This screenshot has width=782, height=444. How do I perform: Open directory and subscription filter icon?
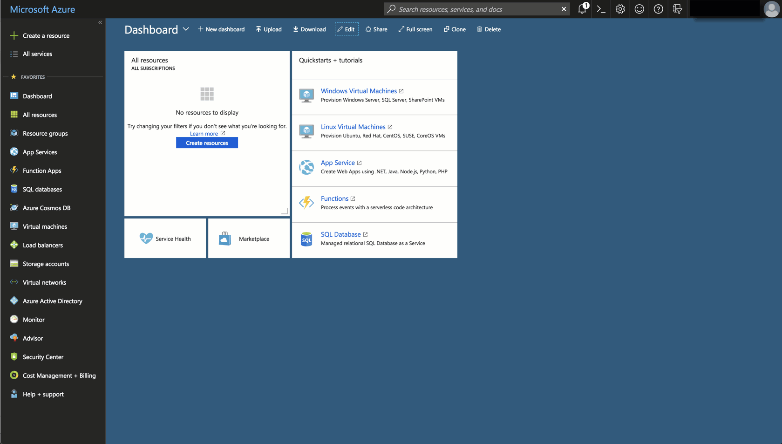[x=677, y=9]
